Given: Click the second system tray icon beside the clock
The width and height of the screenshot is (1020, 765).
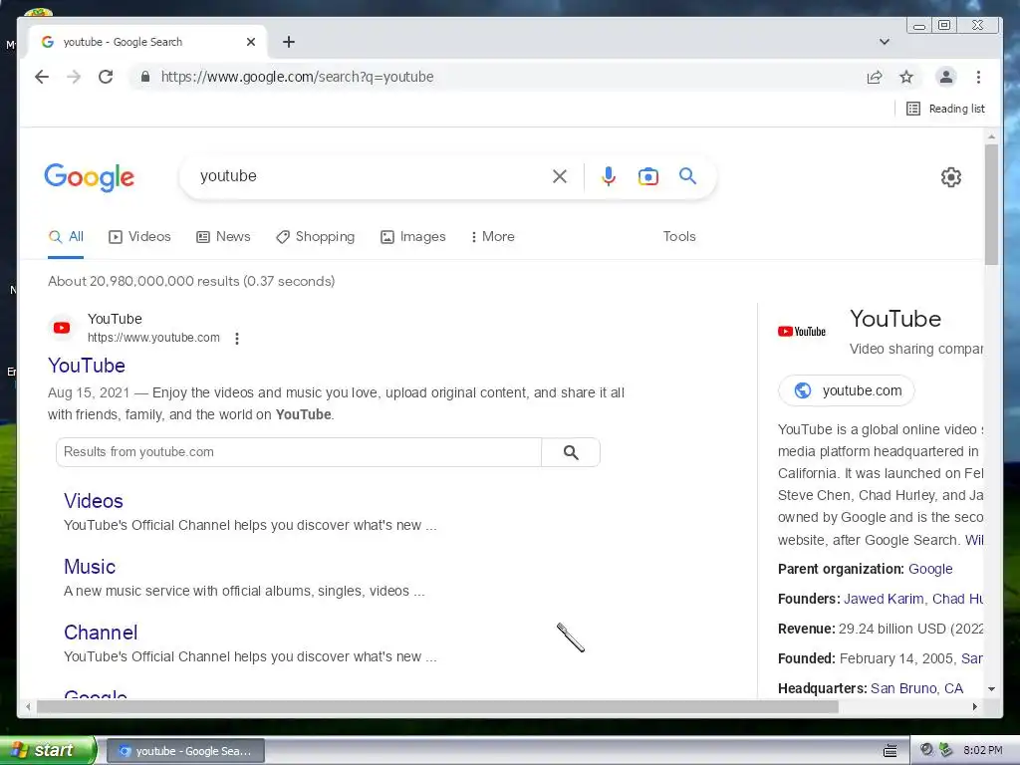Looking at the screenshot, I should point(946,750).
